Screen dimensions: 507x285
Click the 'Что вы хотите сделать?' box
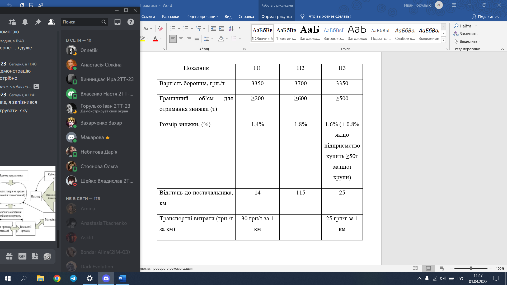tap(330, 16)
